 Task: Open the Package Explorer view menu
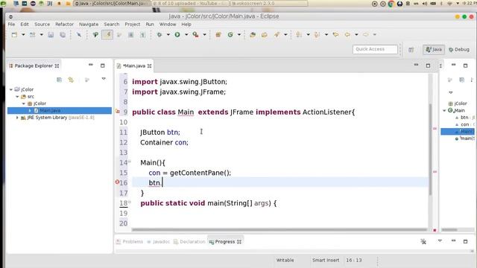pyautogui.click(x=104, y=79)
